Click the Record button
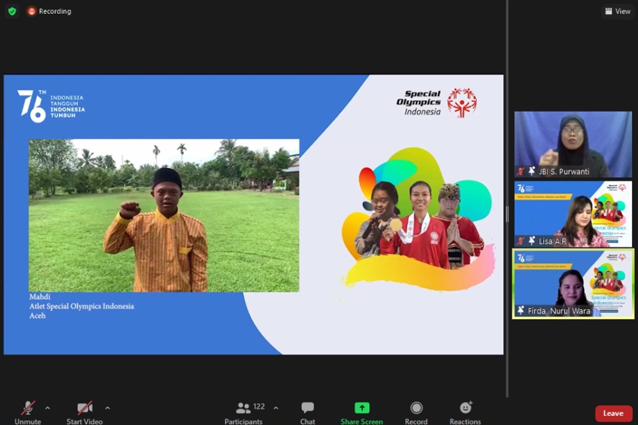The height and width of the screenshot is (425, 638). (416, 413)
